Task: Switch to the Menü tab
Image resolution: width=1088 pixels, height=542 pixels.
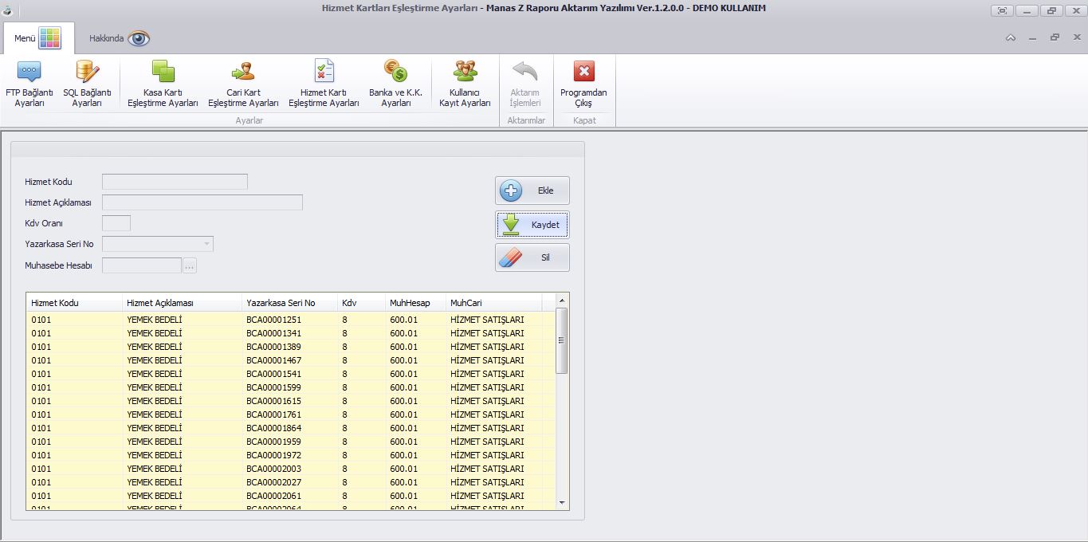Action: pos(37,38)
